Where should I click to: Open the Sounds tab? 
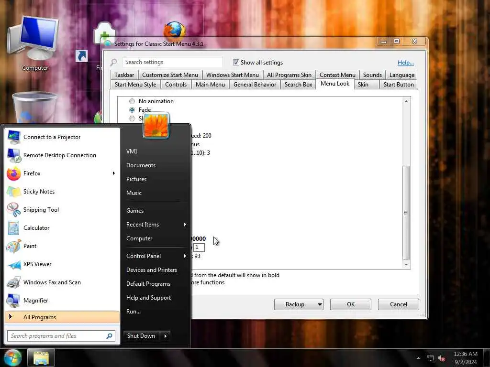(x=372, y=75)
